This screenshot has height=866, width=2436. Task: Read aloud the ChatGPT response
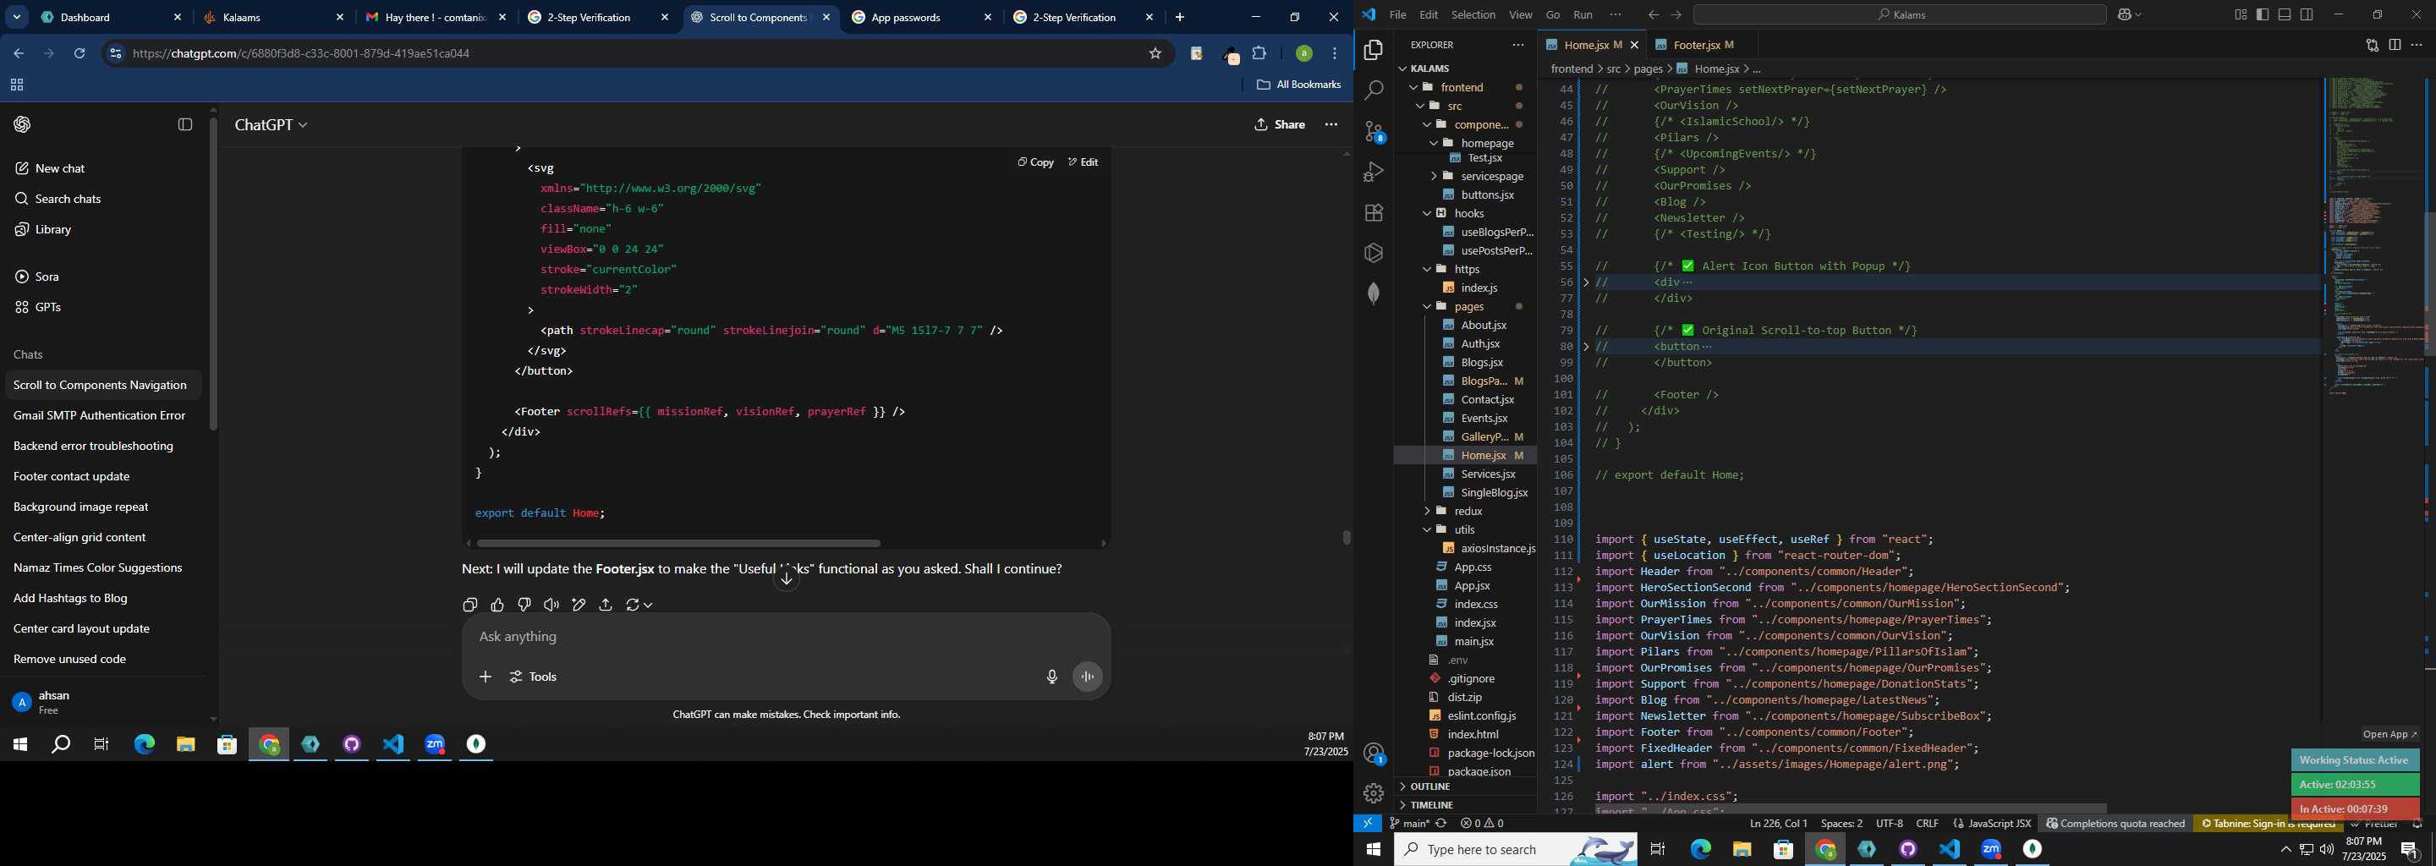pyautogui.click(x=551, y=605)
